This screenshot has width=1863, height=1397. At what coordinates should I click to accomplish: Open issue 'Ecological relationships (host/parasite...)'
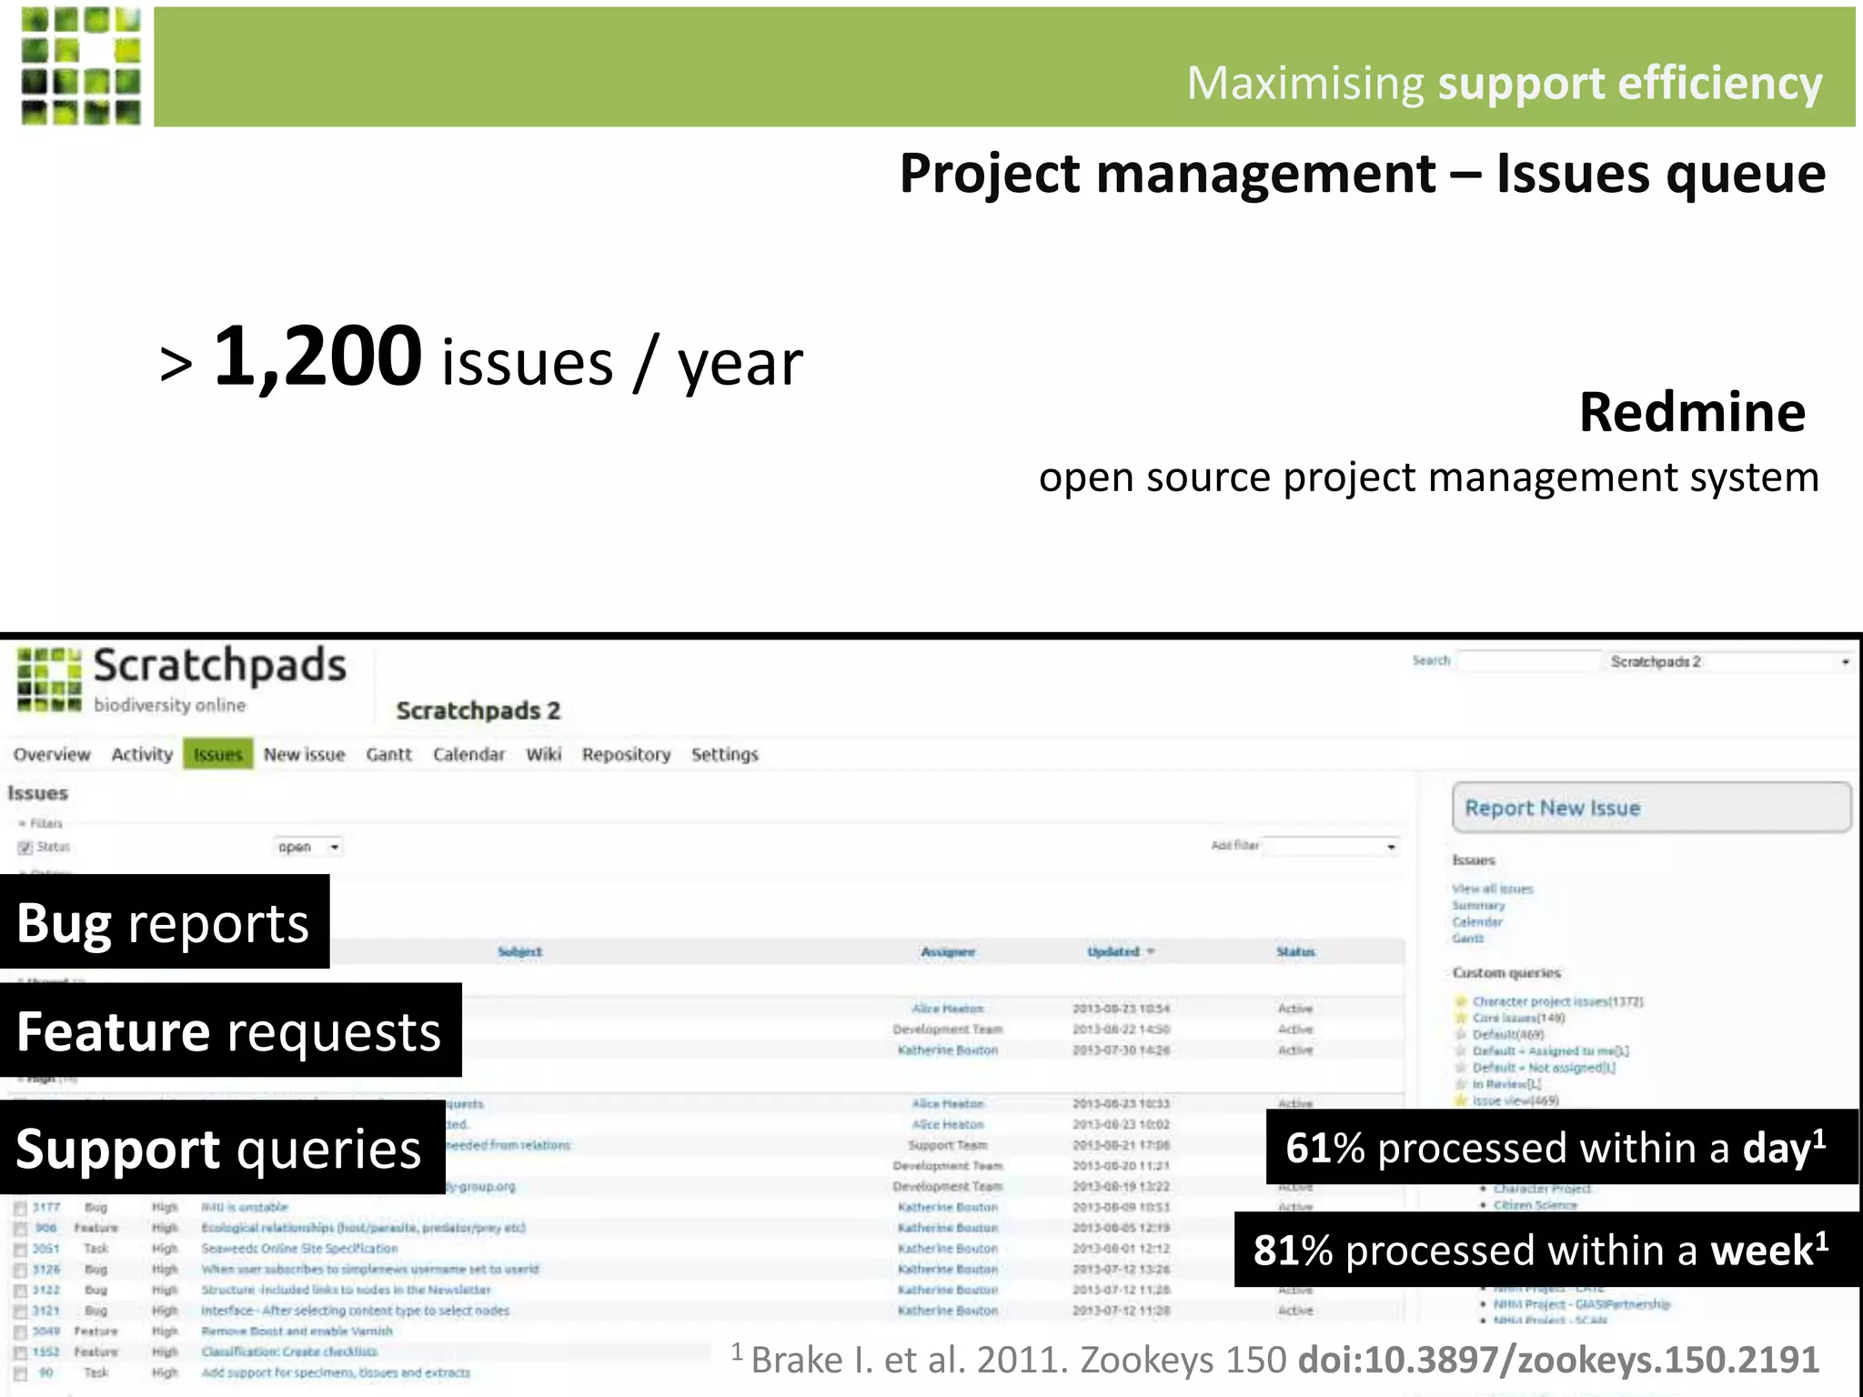[x=363, y=1228]
